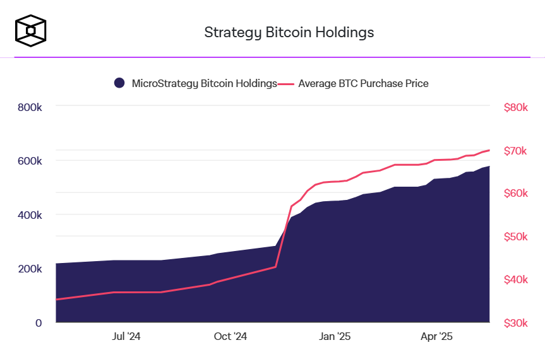
Task: Select the $40k price axis label
Action: 515,279
